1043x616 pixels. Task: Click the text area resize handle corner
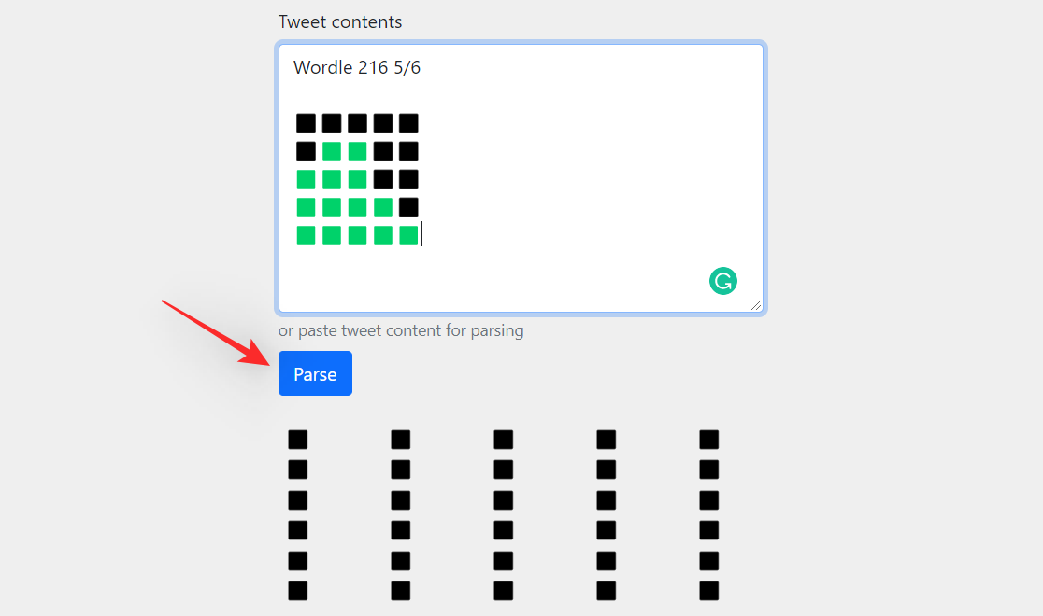click(x=756, y=305)
